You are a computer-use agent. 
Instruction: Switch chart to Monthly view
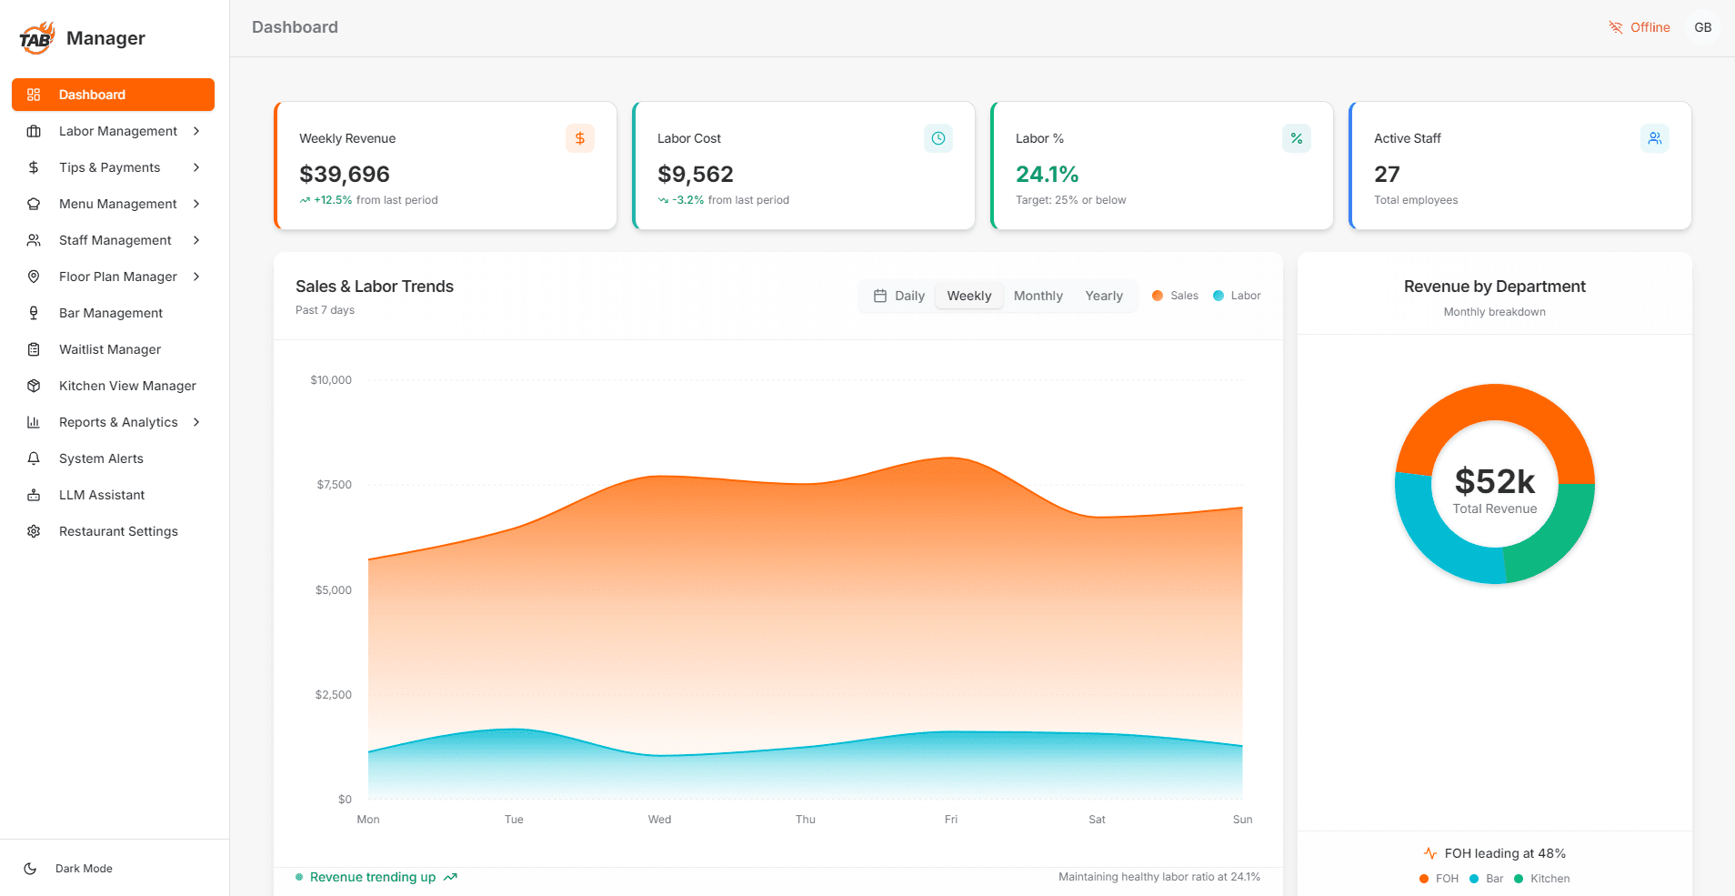tap(1038, 296)
